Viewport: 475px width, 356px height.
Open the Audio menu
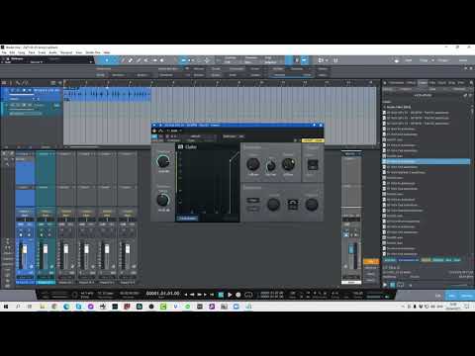(52, 52)
